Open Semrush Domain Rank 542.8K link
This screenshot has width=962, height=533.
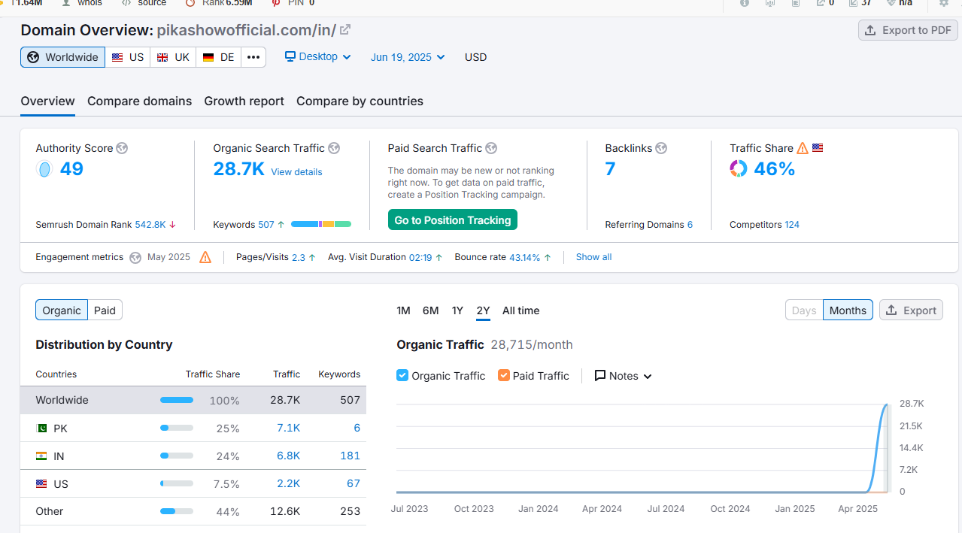point(150,224)
